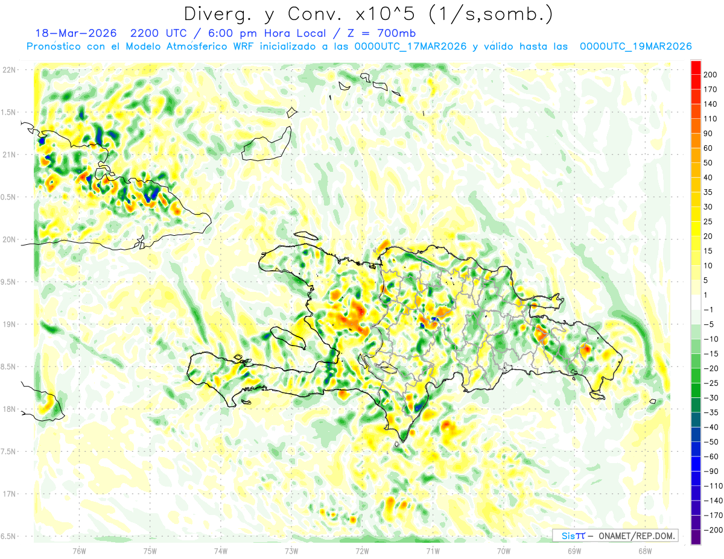Click the yellow band between 20 and 25
Viewport: 724px width, 559px height.
point(696,229)
